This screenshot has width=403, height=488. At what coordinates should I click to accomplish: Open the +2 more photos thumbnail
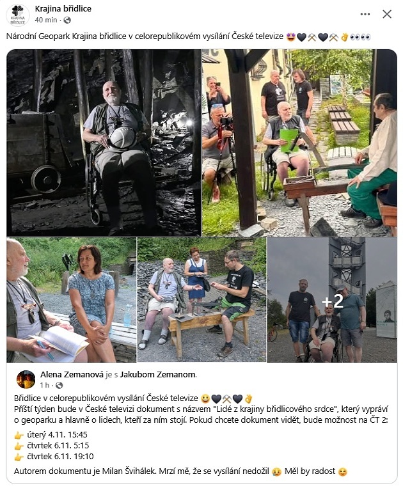(333, 300)
